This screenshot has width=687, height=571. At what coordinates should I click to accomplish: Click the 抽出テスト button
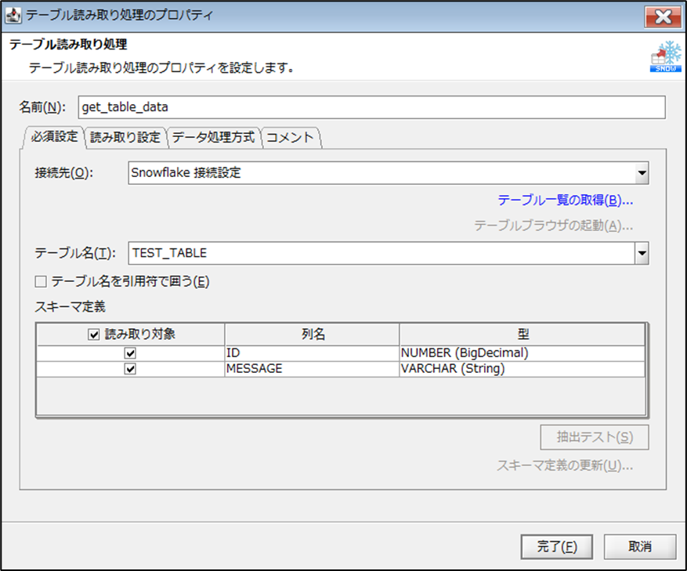595,437
